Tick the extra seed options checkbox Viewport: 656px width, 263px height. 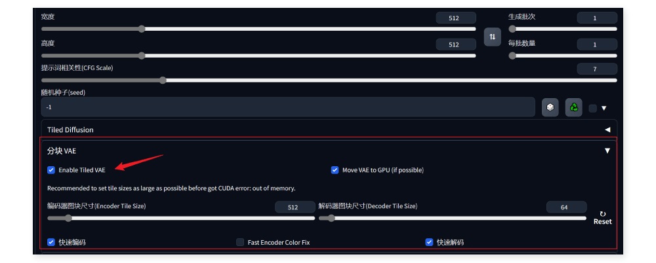(592, 108)
